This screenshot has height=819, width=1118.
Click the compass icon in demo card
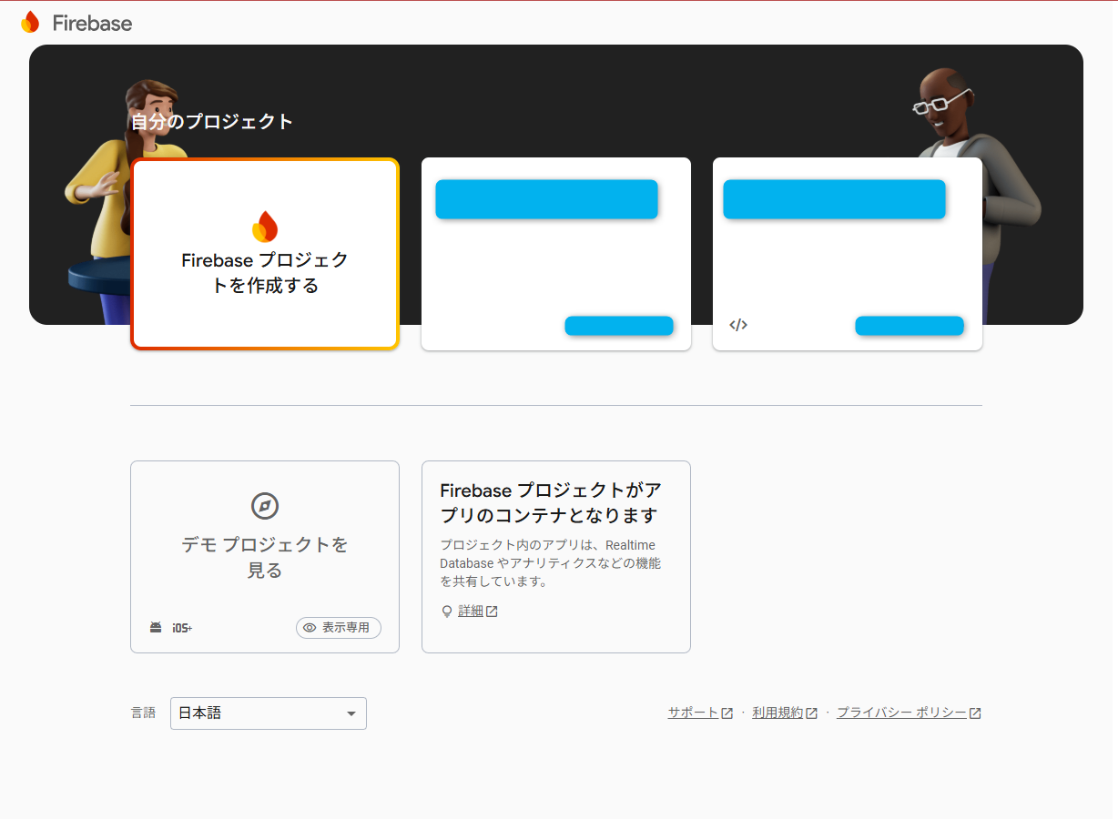click(x=265, y=506)
